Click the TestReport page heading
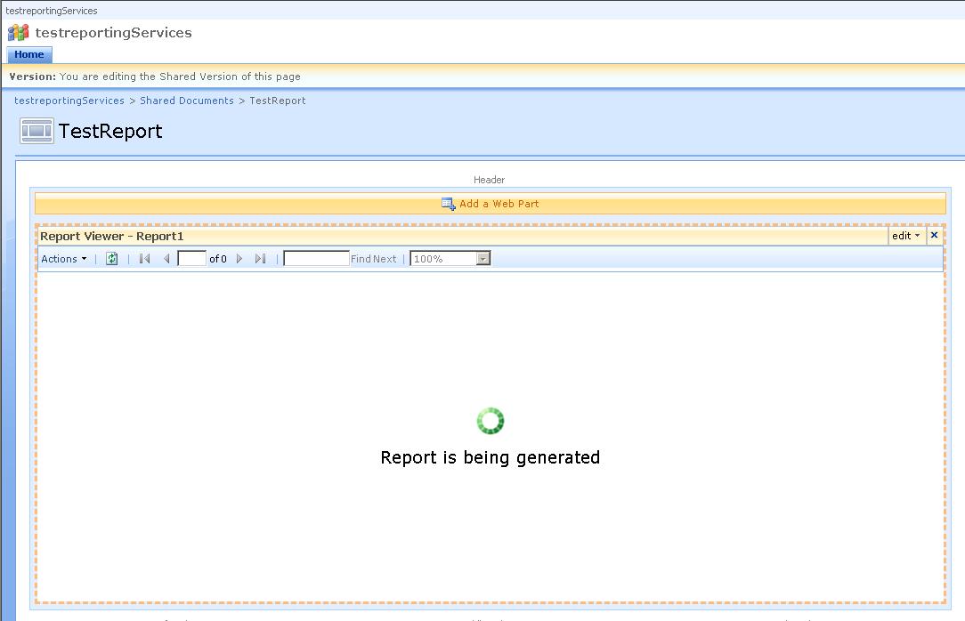Viewport: 965px width, 621px height. point(110,131)
